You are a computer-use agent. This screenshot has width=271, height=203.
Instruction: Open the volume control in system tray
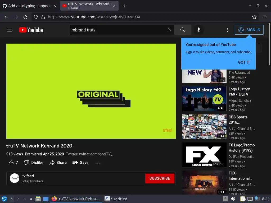point(233,199)
